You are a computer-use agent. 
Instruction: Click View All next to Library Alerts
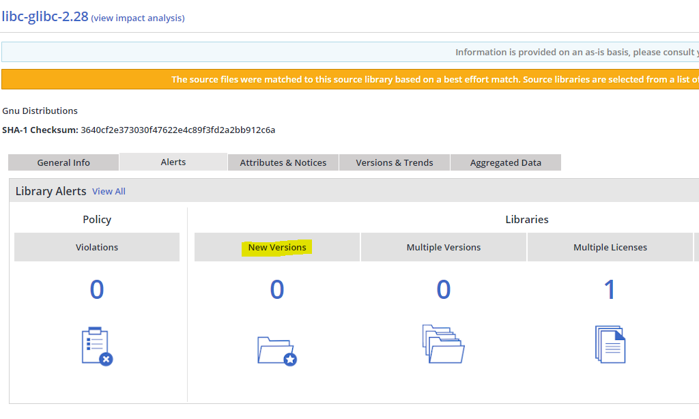click(109, 191)
